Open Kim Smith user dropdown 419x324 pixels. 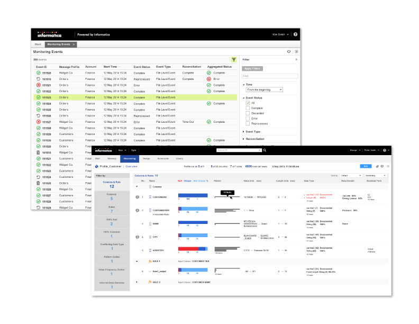pos(280,34)
